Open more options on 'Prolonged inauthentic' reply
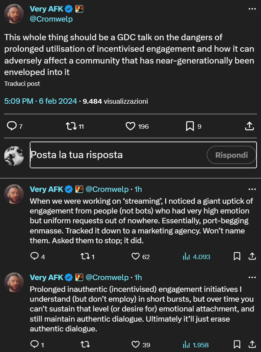The image size is (261, 352). pos(252,277)
